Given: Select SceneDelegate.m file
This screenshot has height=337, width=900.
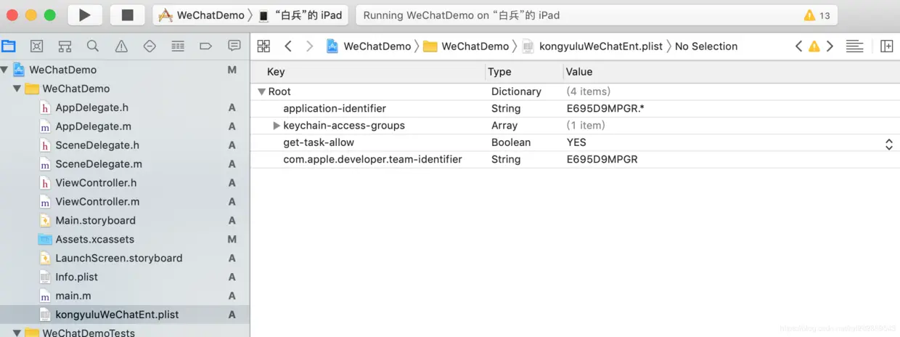Looking at the screenshot, I should point(99,164).
